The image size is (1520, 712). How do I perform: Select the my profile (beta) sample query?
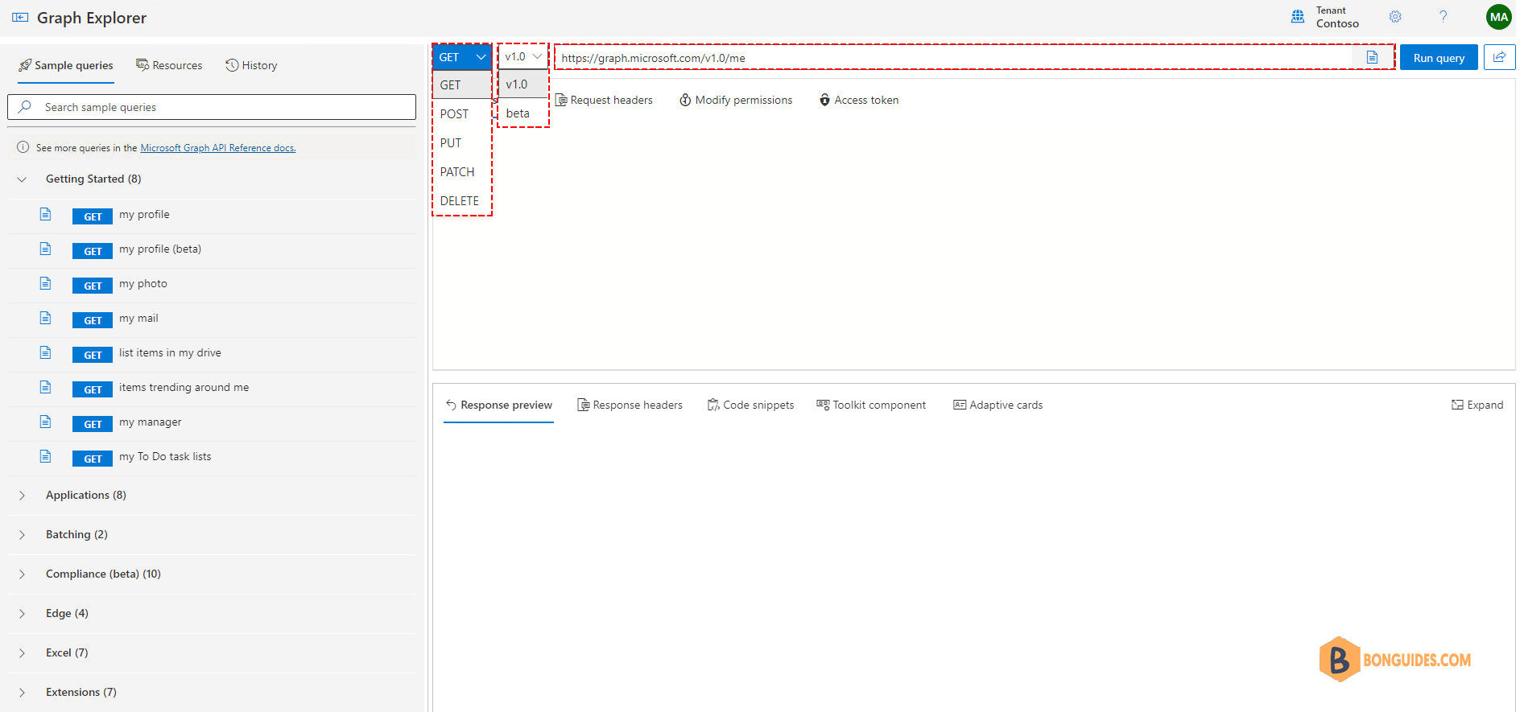click(212, 250)
